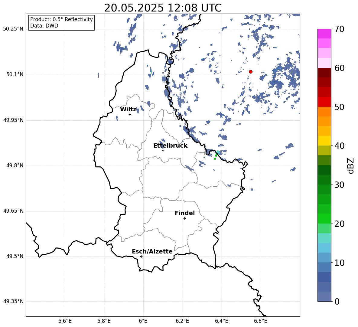Click the turquoise swatch between 10 and 20
The height and width of the screenshot is (327, 358).
pyautogui.click(x=324, y=238)
